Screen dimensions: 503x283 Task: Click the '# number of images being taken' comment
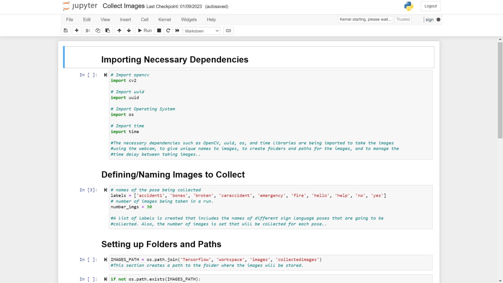click(x=162, y=201)
